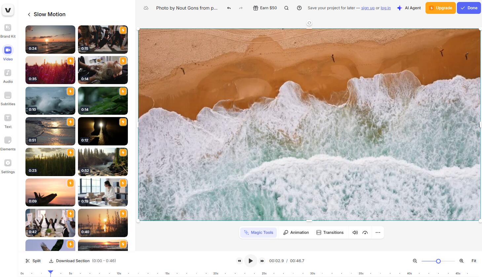Click the Split scissors tool
Viewport: 482px width, 277px height.
point(33,261)
